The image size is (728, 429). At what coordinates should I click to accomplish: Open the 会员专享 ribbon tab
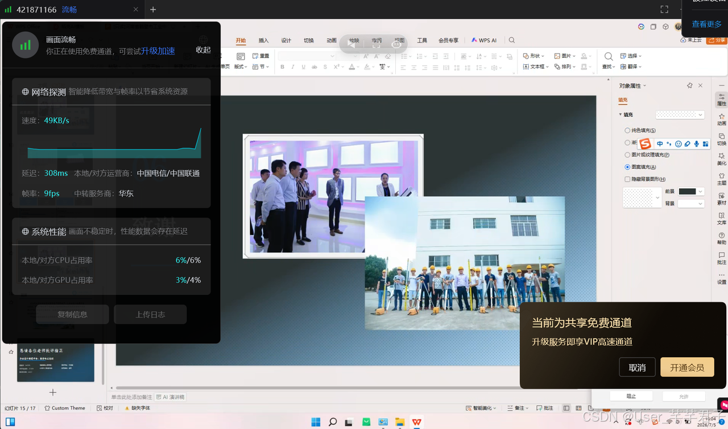coord(448,40)
